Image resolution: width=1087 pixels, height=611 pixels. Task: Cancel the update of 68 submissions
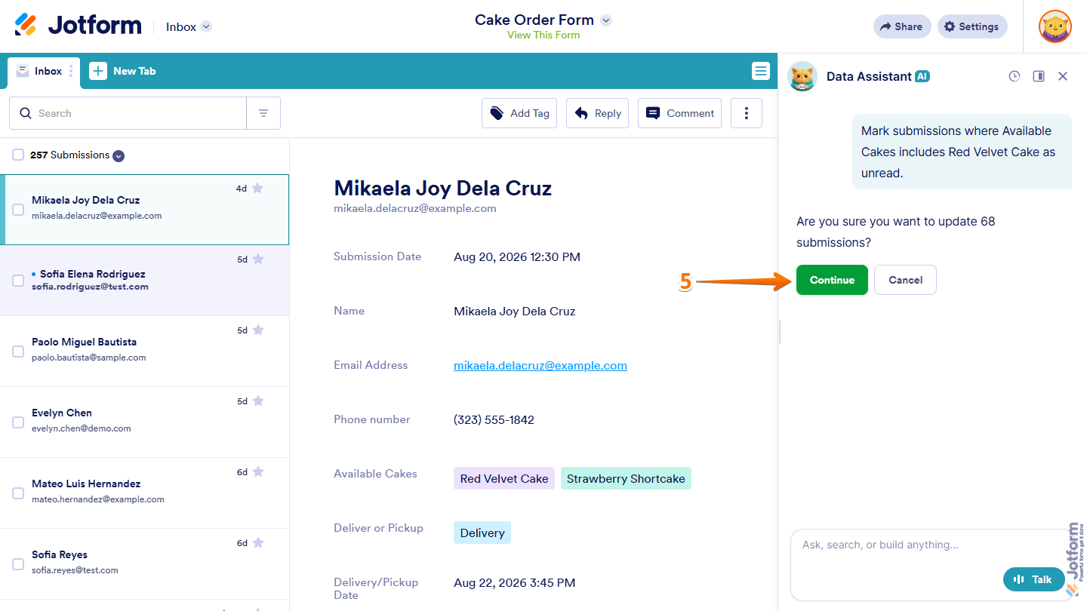click(905, 280)
